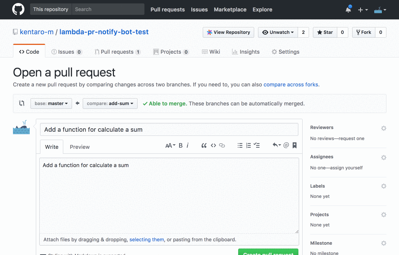Click the textarea resize handle corner

(297, 231)
